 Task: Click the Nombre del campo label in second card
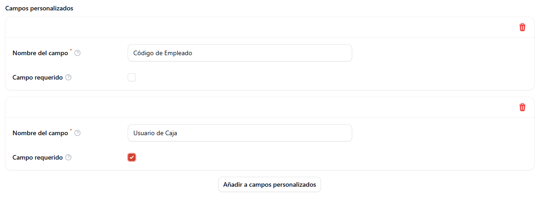tap(40, 133)
